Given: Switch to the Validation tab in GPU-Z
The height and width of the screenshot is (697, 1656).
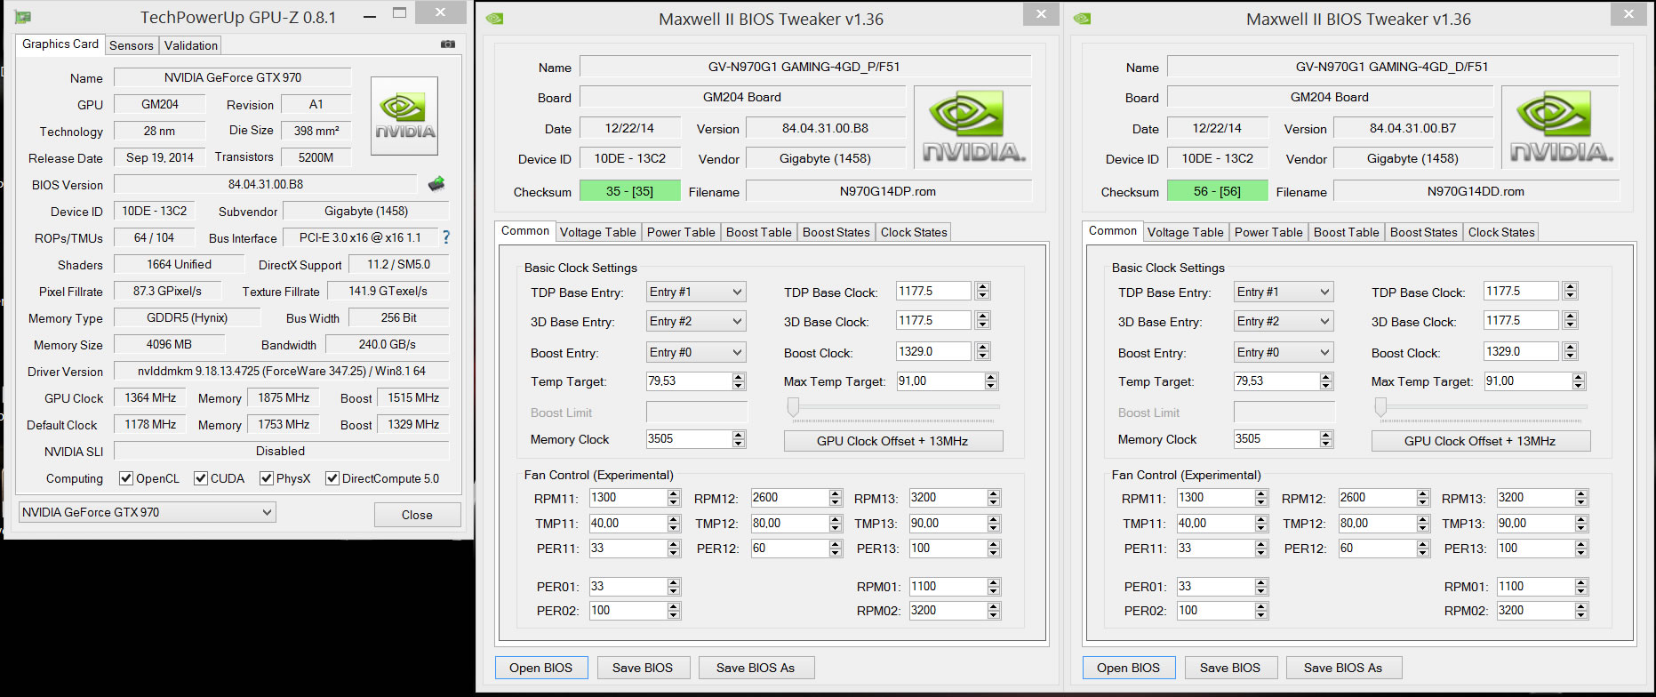Looking at the screenshot, I should pos(191,45).
